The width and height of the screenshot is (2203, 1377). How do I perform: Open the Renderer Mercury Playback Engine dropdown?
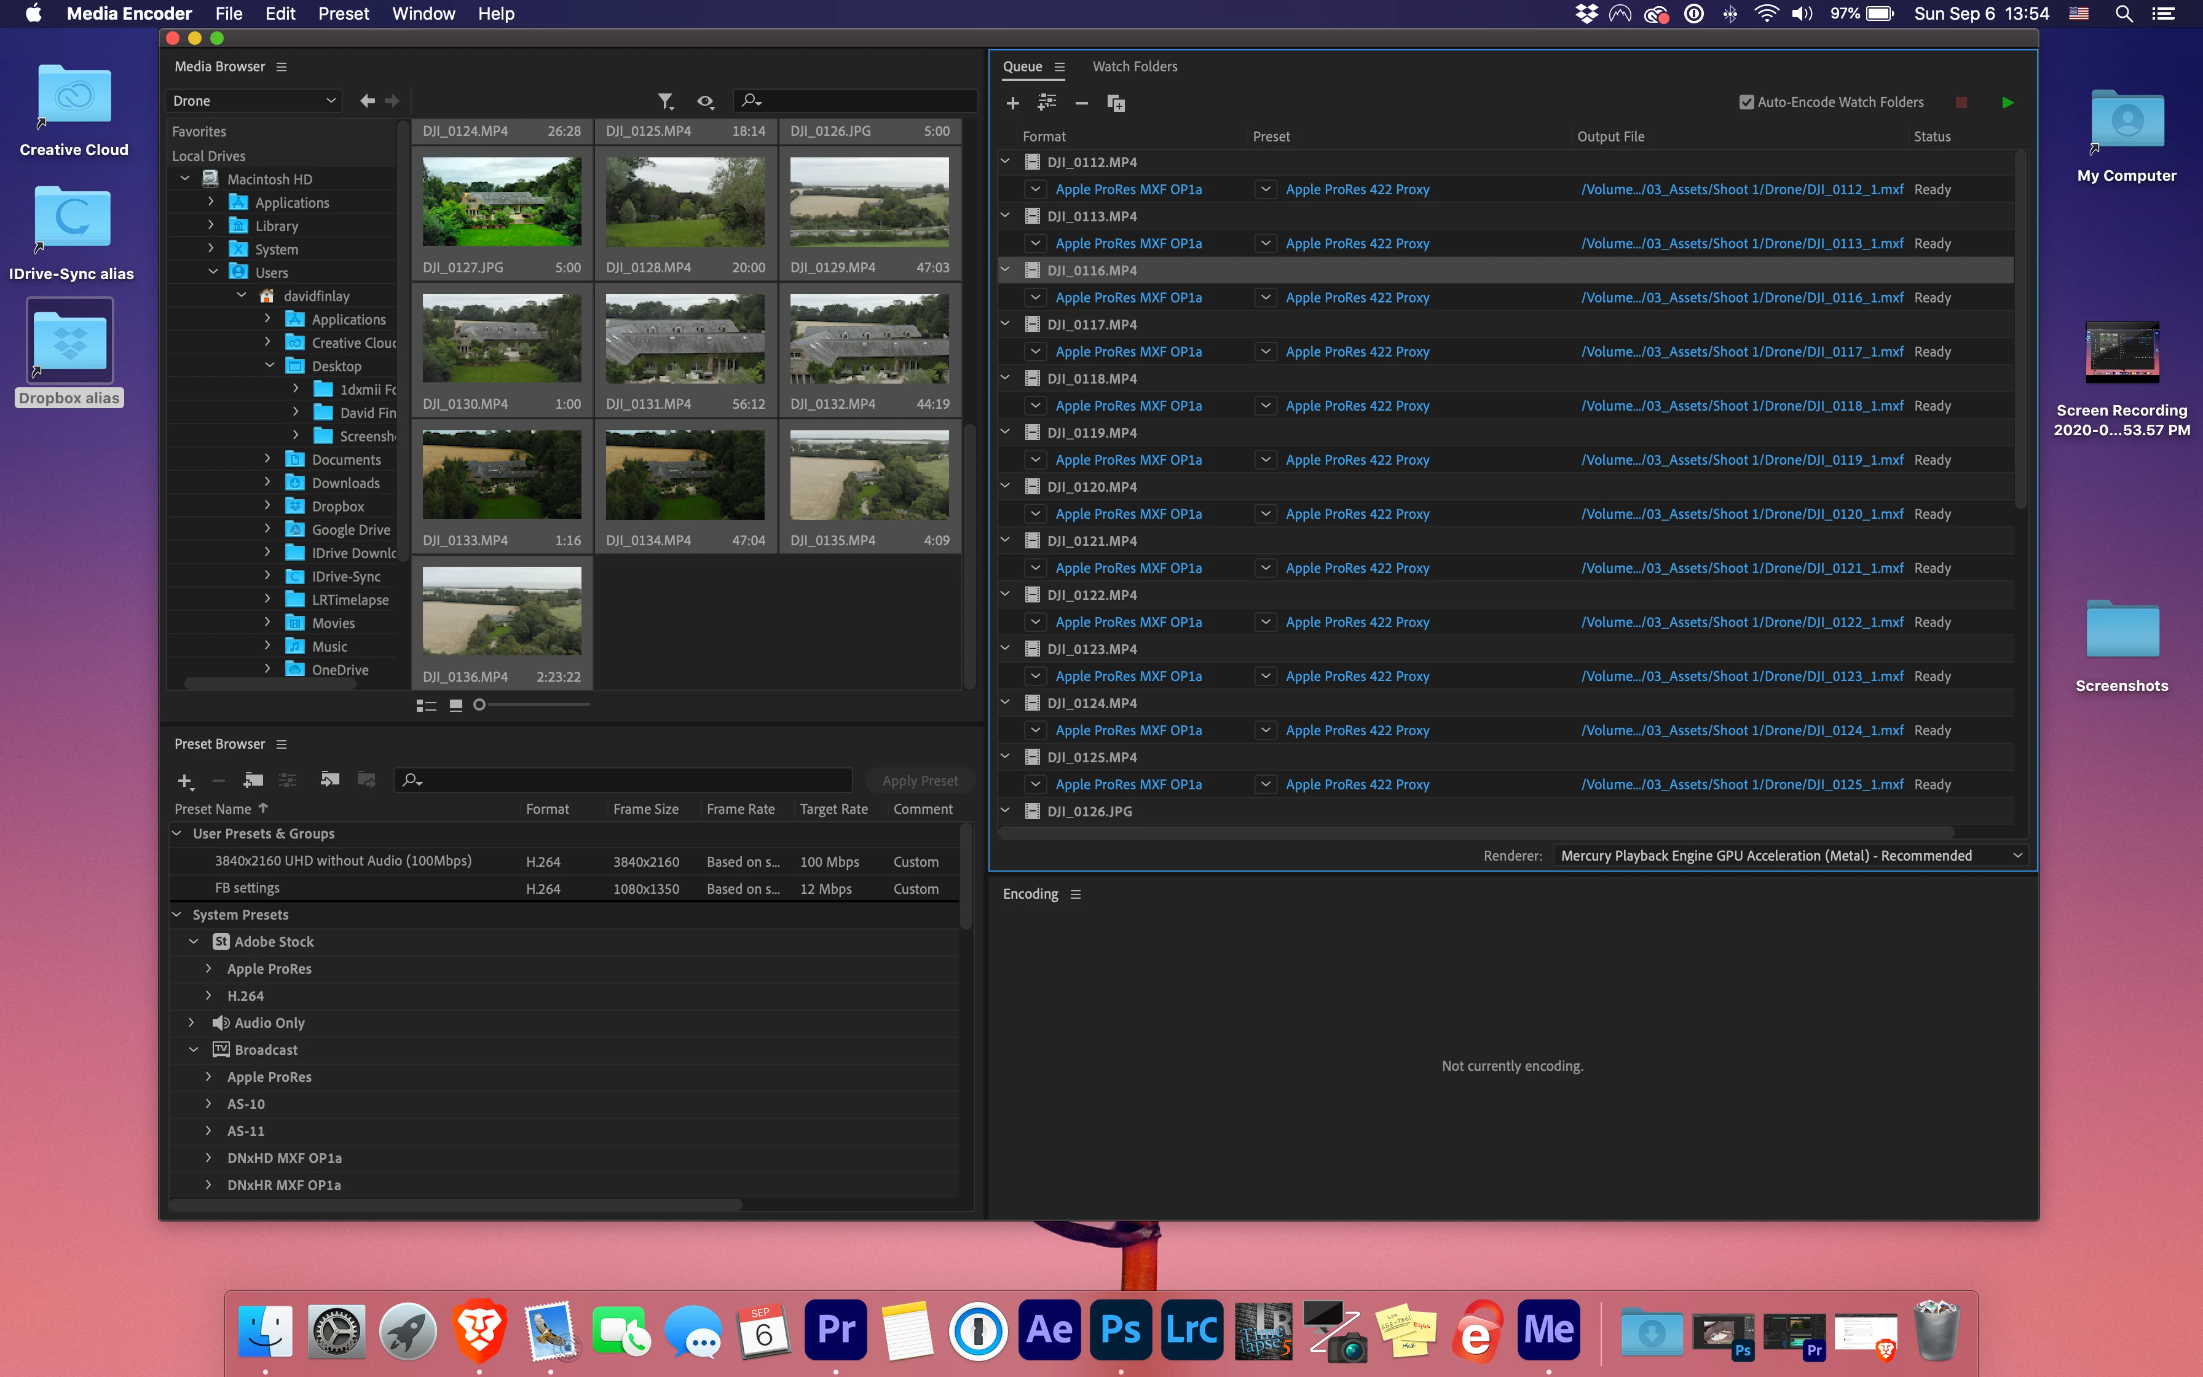(1790, 855)
